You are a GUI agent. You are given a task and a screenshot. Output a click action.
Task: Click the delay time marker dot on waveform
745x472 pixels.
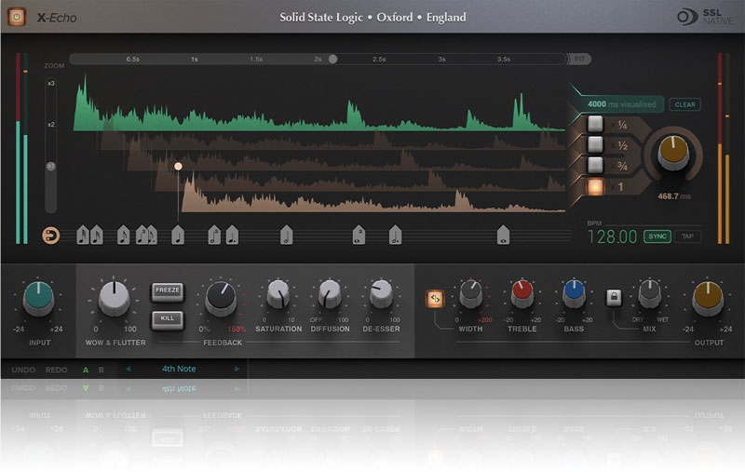point(178,167)
